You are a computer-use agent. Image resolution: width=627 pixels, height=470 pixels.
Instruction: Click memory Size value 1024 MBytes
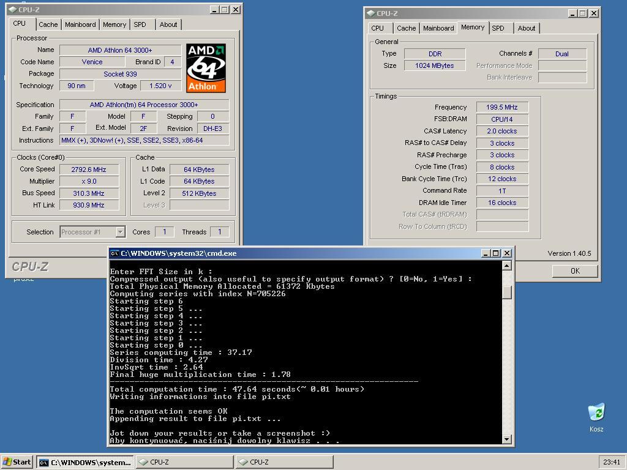pos(435,65)
